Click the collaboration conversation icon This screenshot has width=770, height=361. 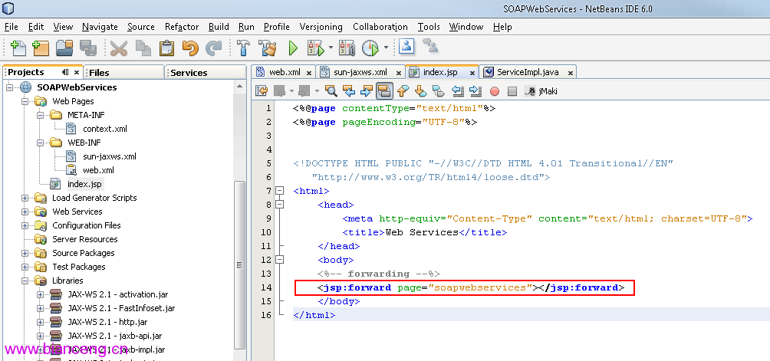pos(430,46)
